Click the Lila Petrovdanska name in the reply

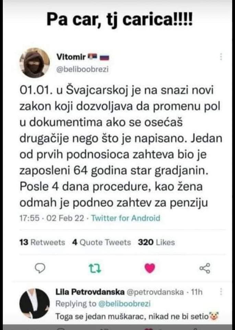90,292
